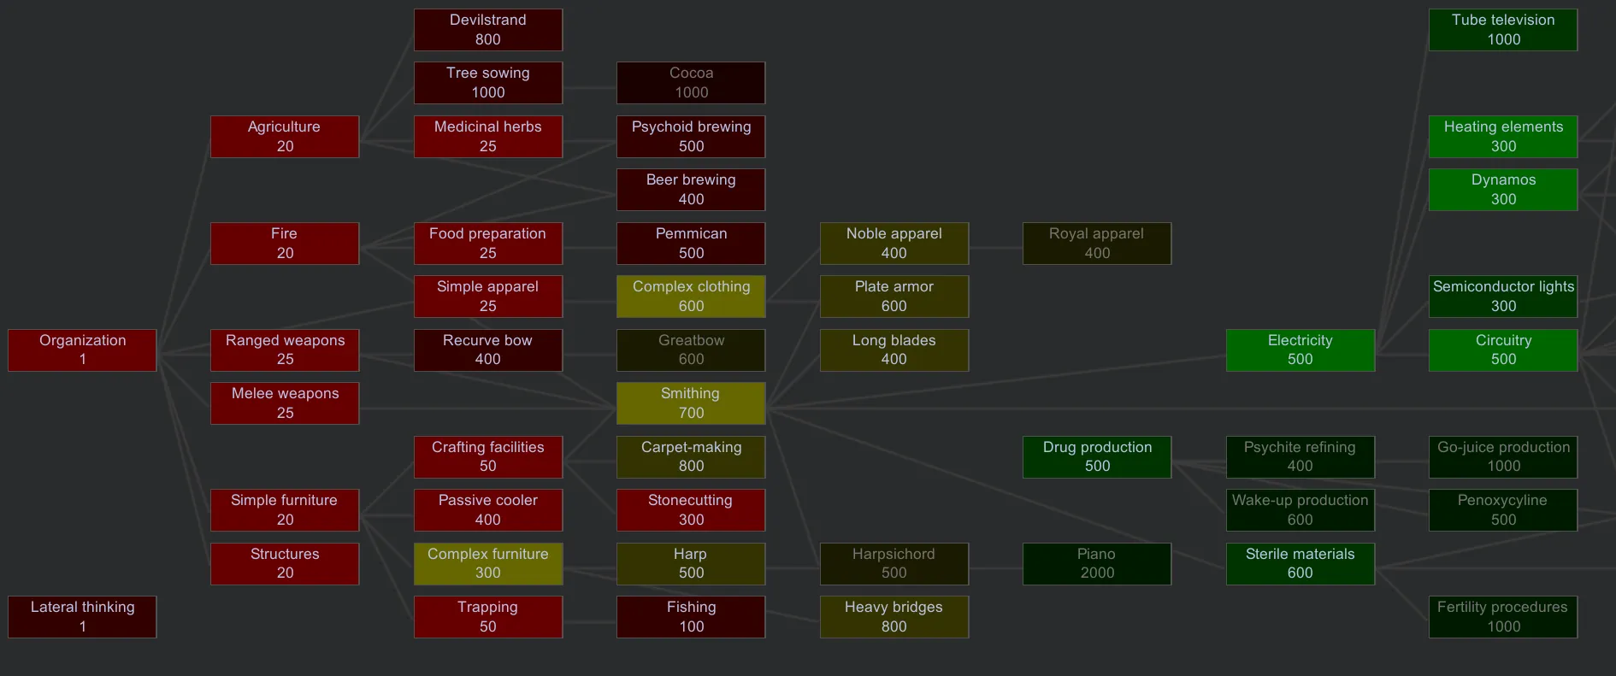Image resolution: width=1616 pixels, height=676 pixels.
Task: Select the Piano research project
Action: pyautogui.click(x=1097, y=564)
